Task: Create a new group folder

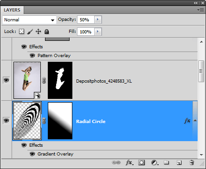Action: point(167,162)
